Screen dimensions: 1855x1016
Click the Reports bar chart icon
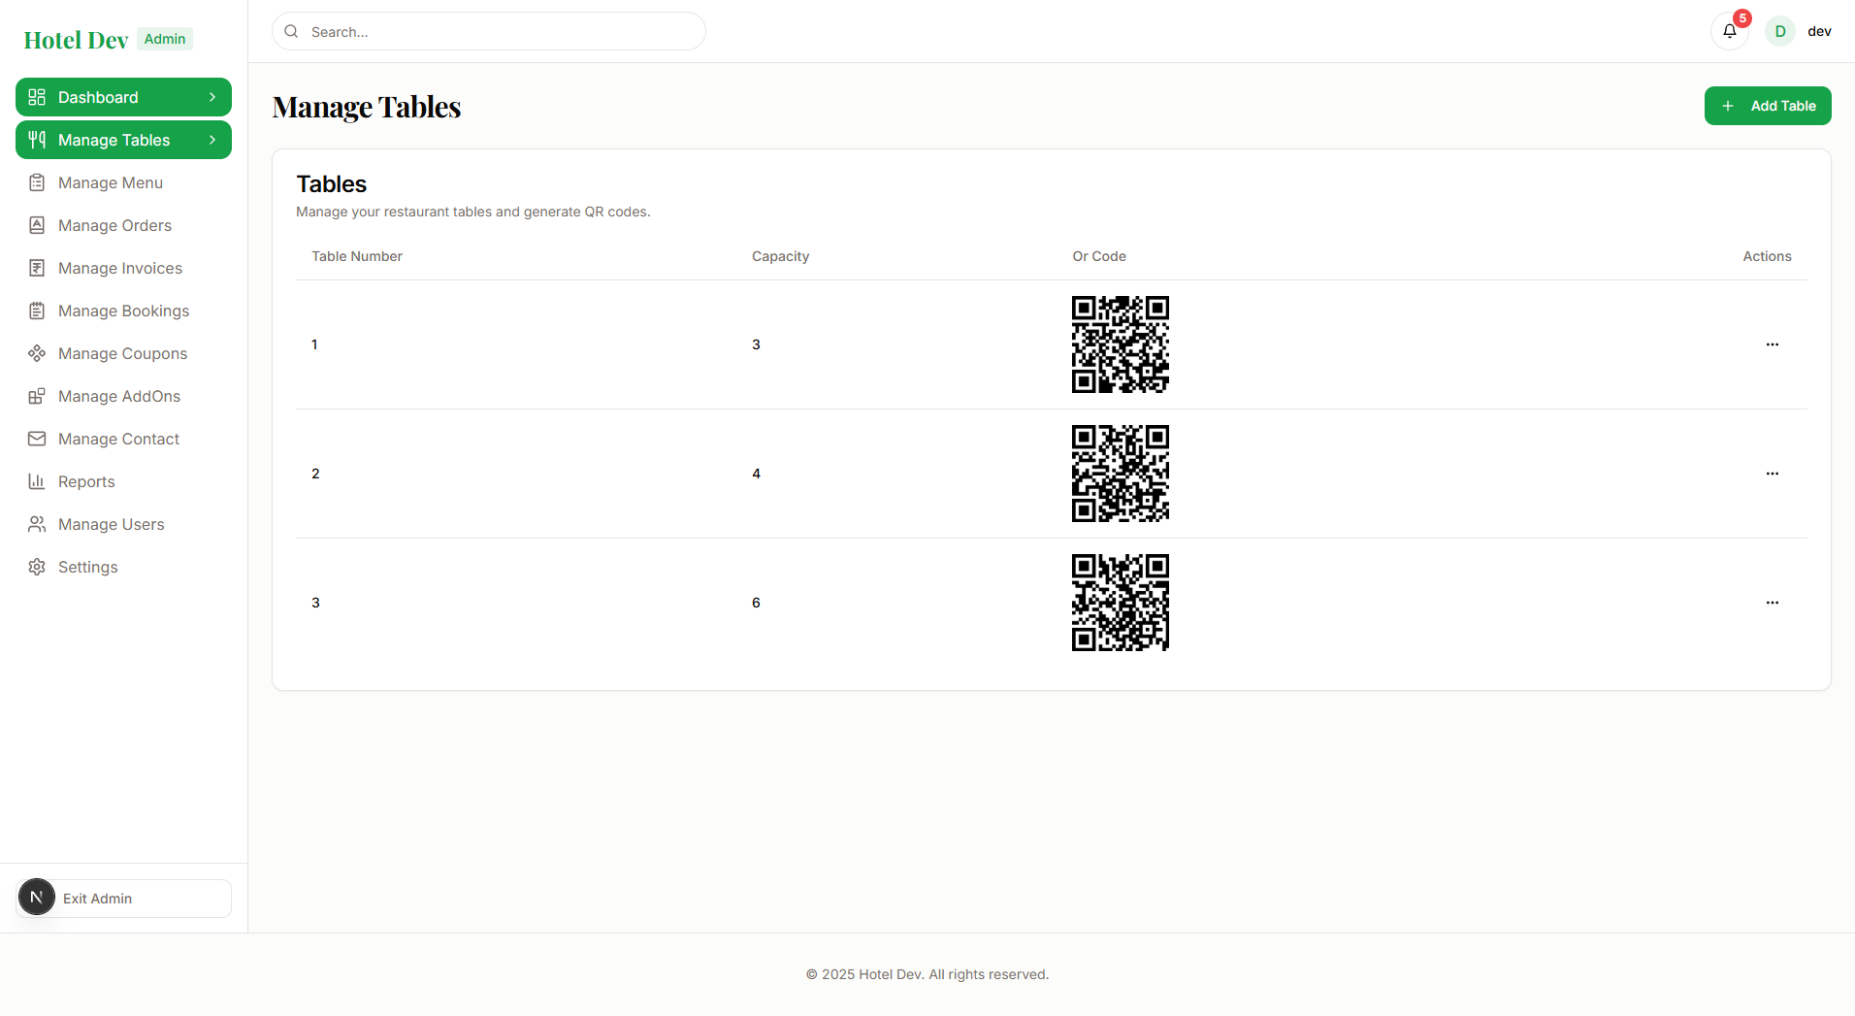coord(37,481)
